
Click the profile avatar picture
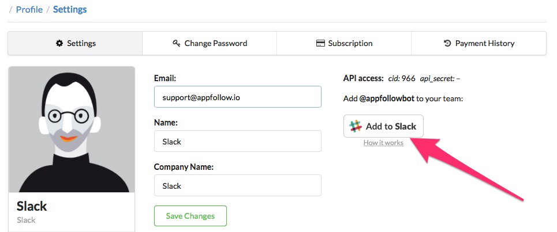(72, 130)
